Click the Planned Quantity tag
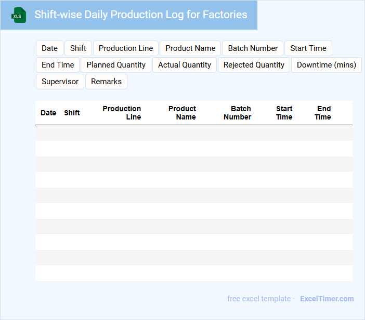This screenshot has width=365, height=320. pyautogui.click(x=116, y=65)
